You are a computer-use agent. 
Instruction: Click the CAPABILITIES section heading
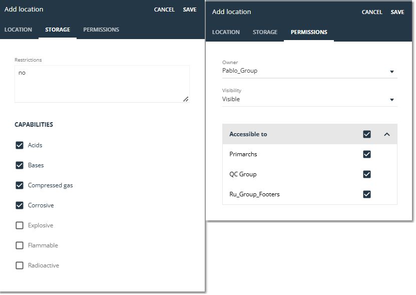pos(34,125)
